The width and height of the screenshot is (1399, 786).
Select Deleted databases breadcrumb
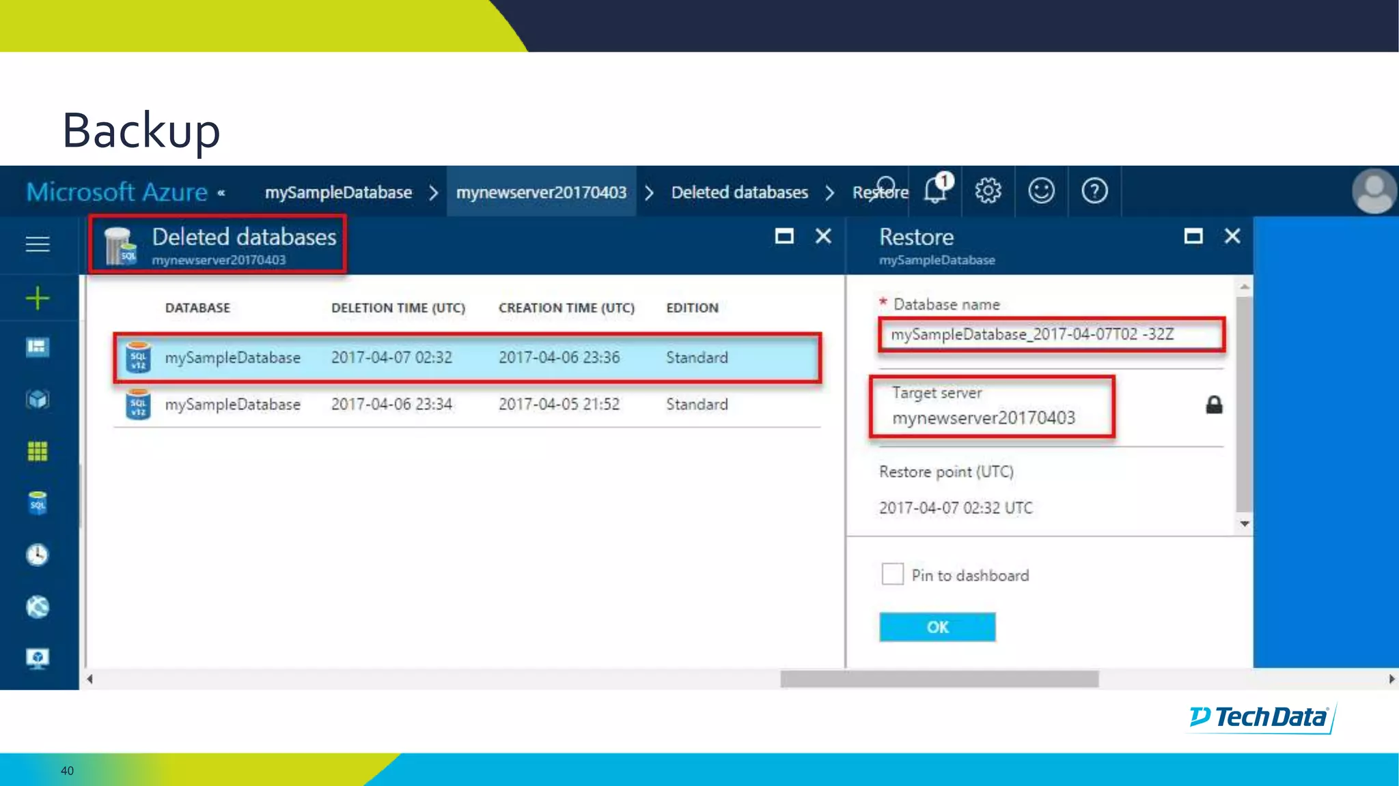pos(739,192)
